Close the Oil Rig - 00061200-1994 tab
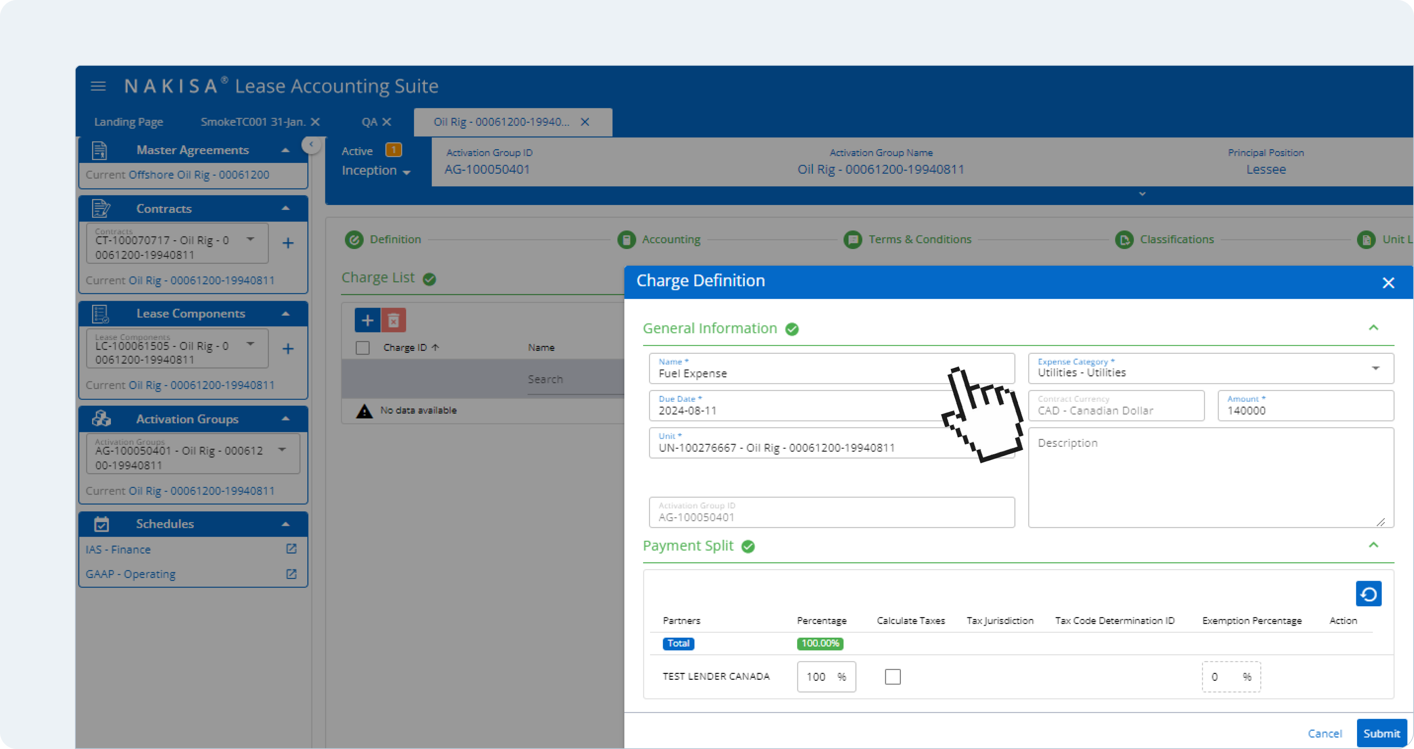The image size is (1414, 749). tap(585, 122)
